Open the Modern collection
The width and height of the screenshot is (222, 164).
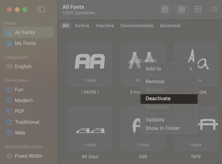point(28,100)
